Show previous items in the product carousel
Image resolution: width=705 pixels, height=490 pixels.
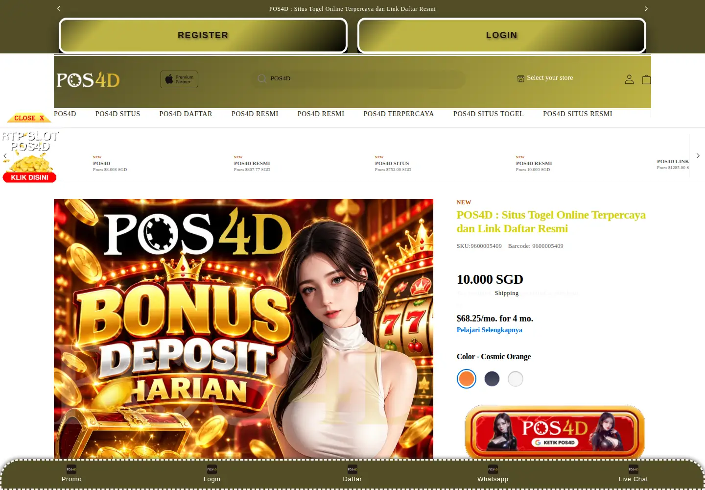click(x=5, y=156)
